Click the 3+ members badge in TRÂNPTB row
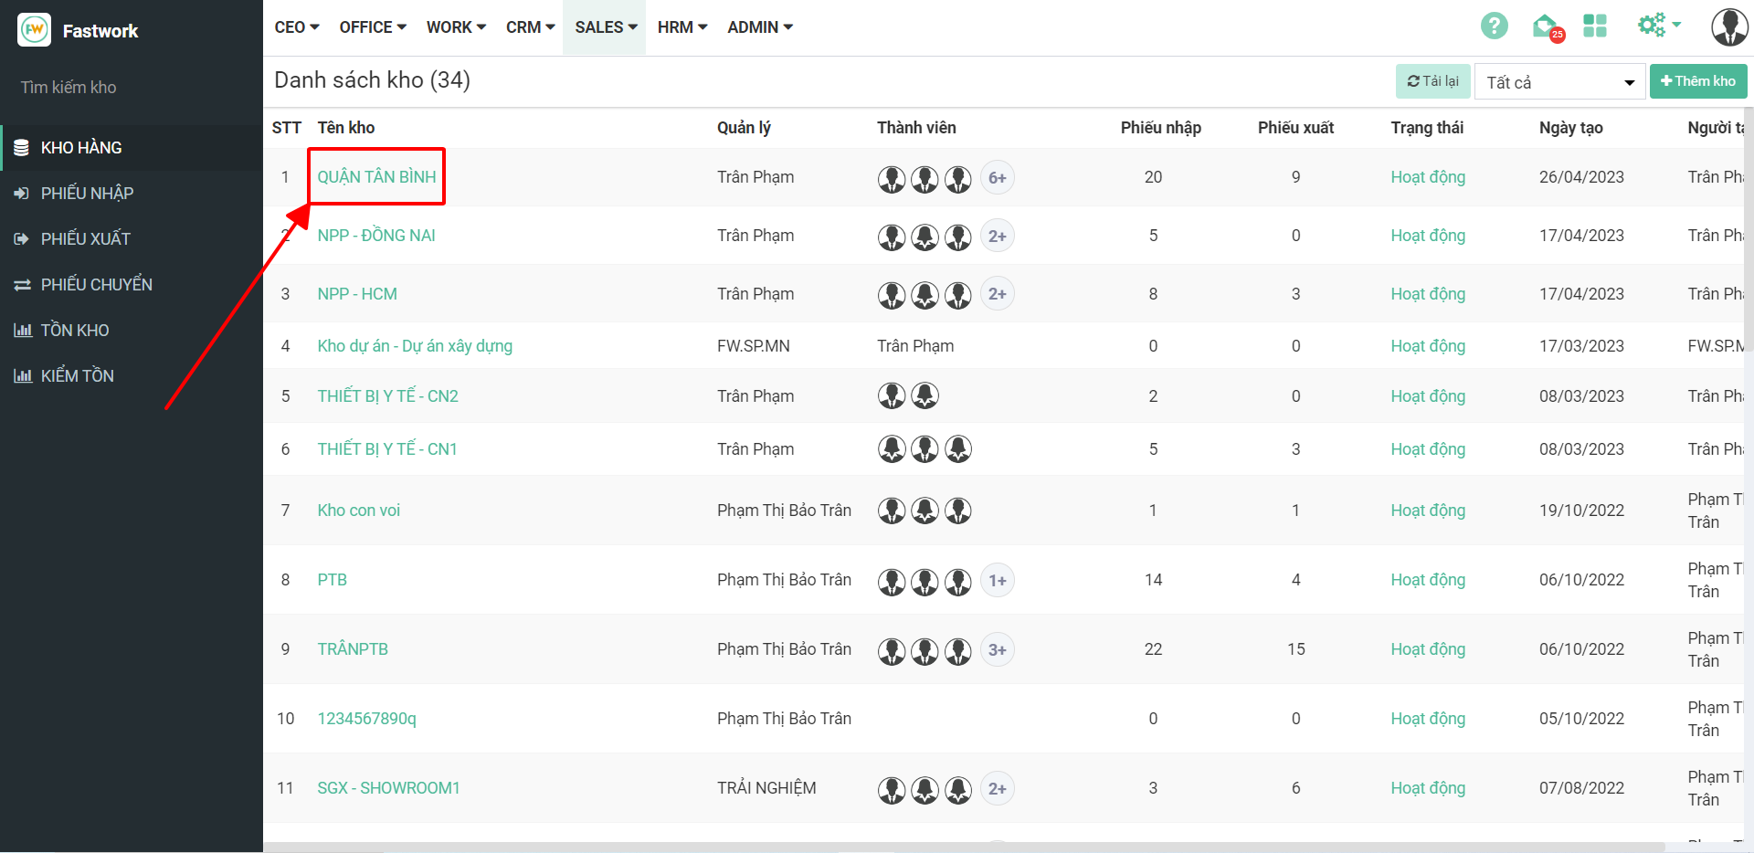The width and height of the screenshot is (1754, 853). 997,650
